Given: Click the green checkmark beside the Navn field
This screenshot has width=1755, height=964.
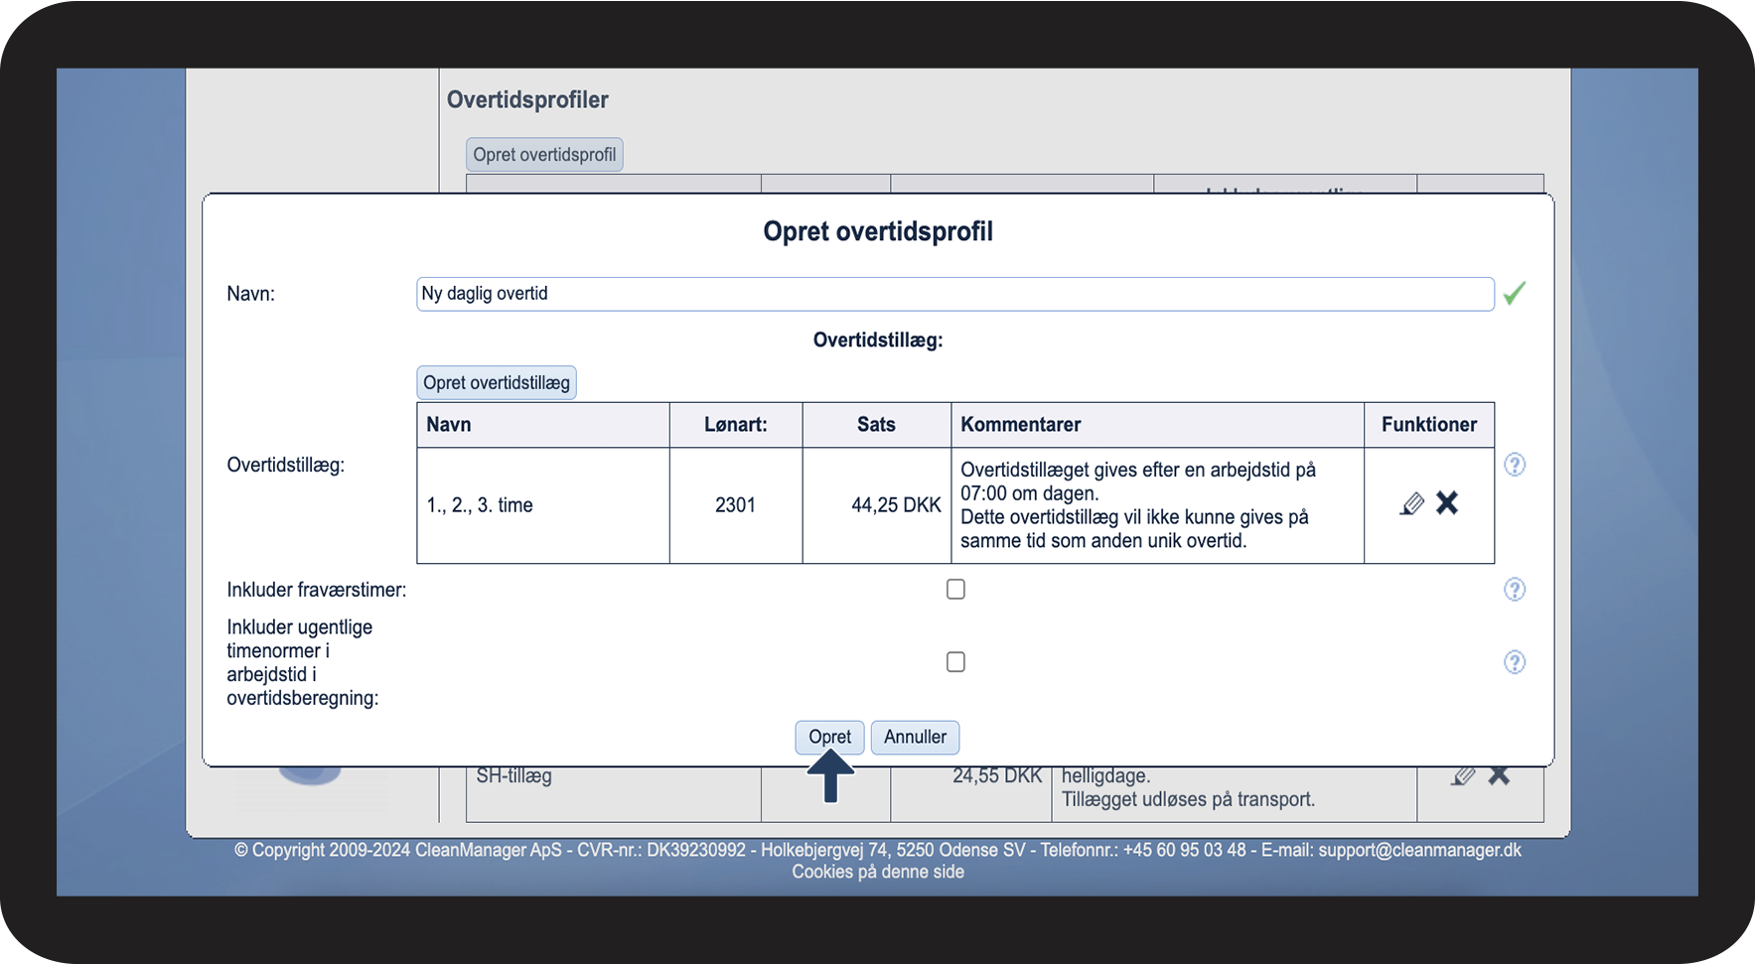Looking at the screenshot, I should (1515, 294).
